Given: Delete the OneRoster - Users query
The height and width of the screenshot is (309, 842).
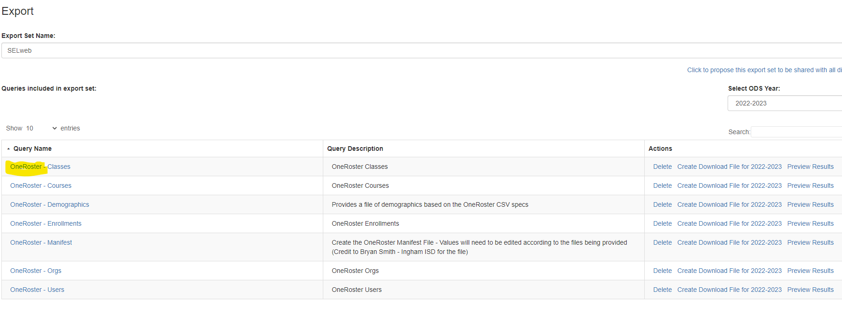Looking at the screenshot, I should click(x=662, y=290).
